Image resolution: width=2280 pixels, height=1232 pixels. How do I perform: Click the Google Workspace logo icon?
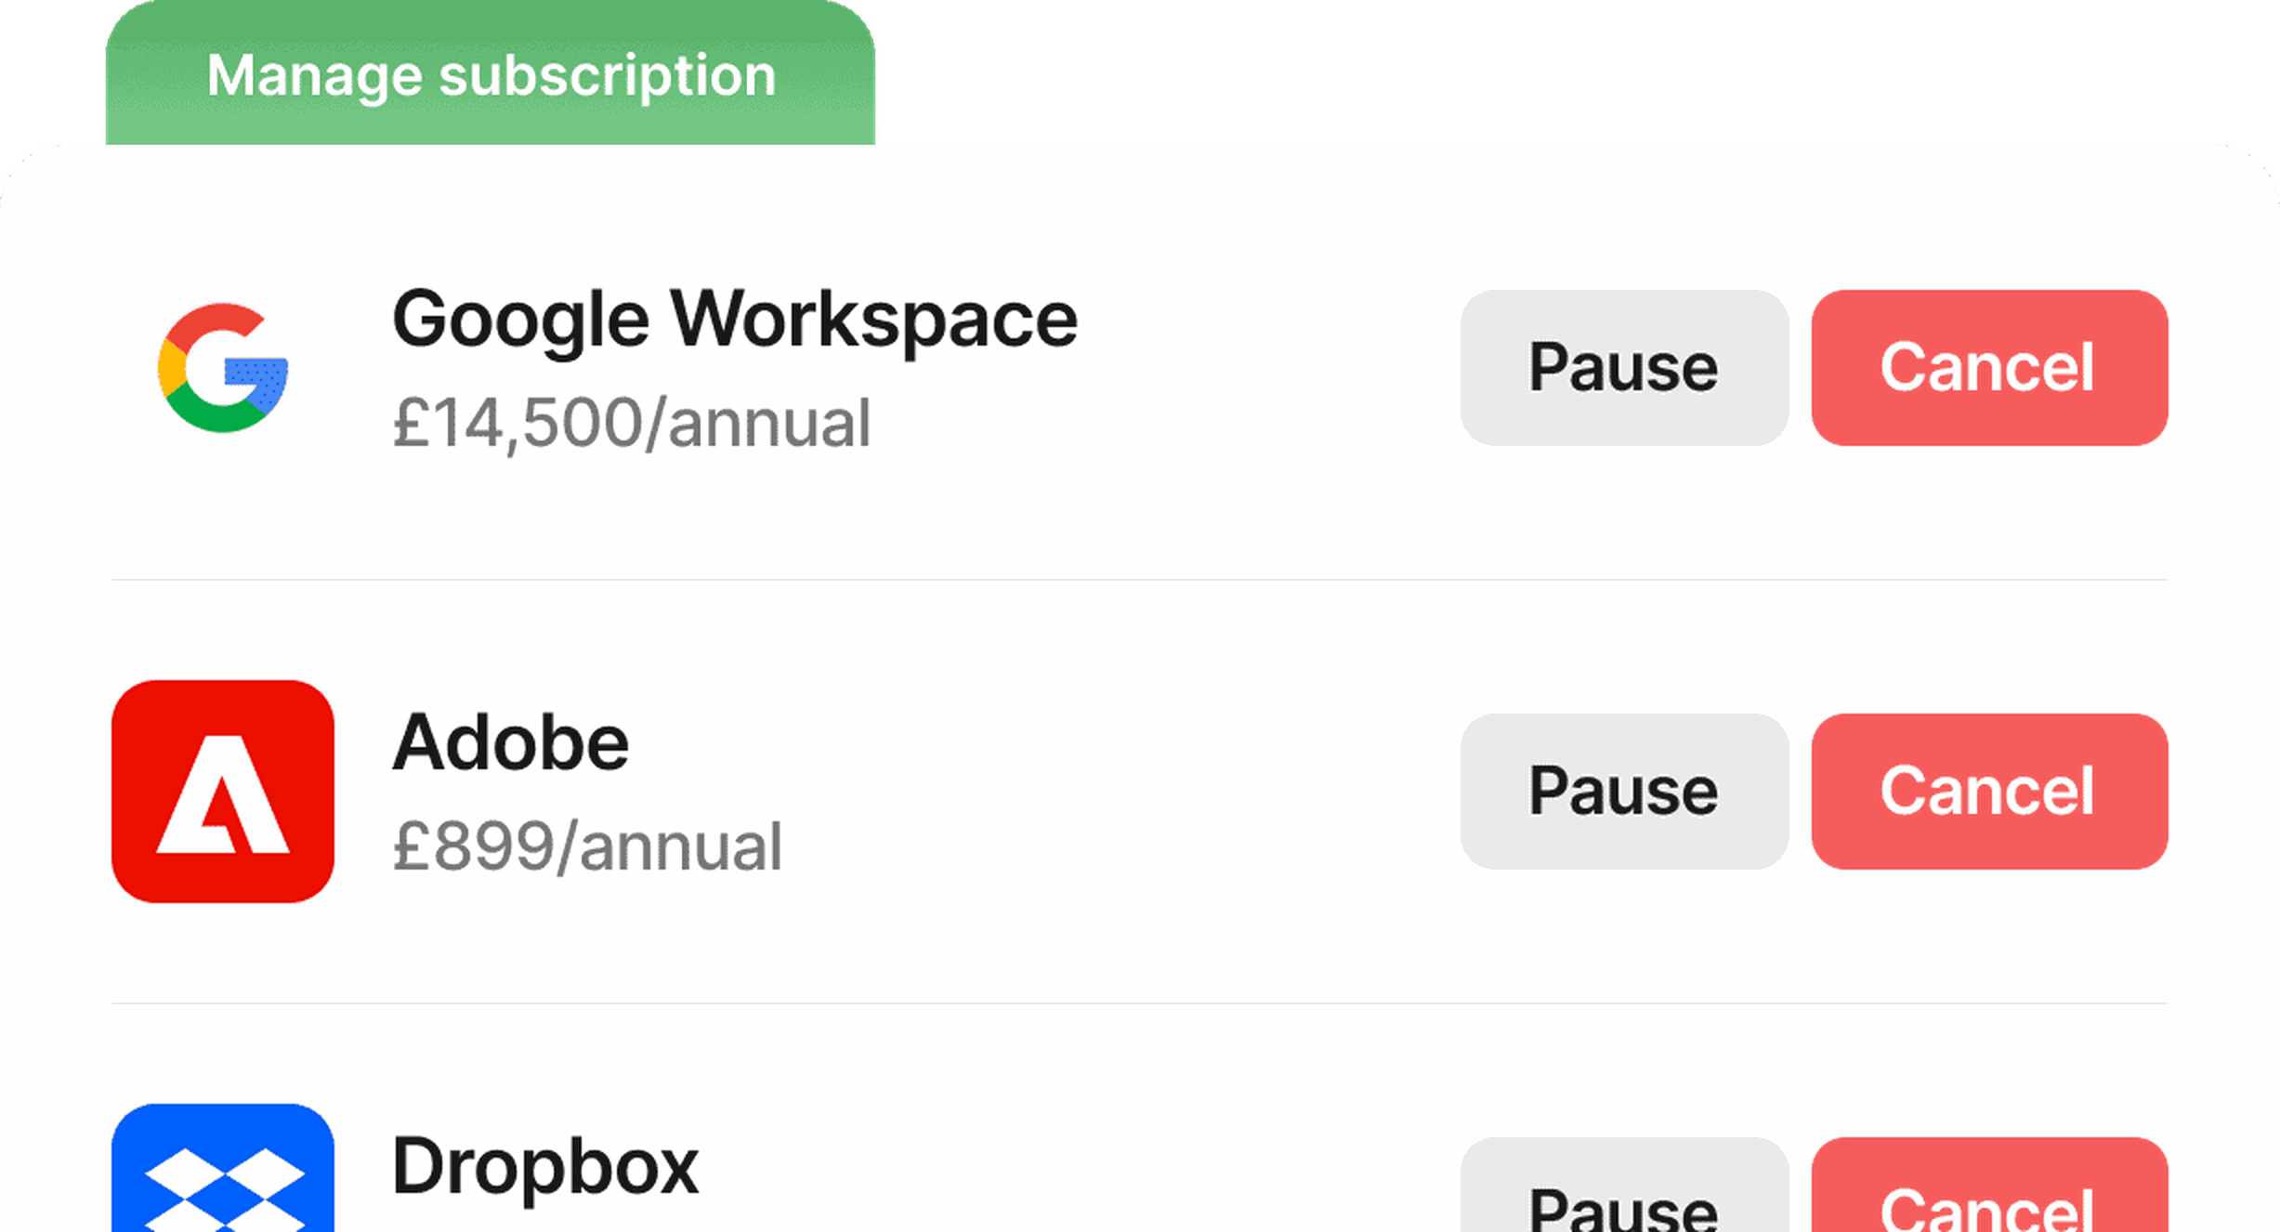223,368
